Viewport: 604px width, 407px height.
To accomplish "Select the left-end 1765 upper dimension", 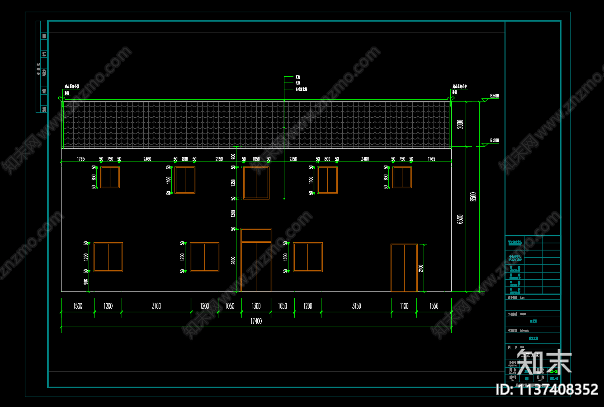I will pyautogui.click(x=80, y=159).
